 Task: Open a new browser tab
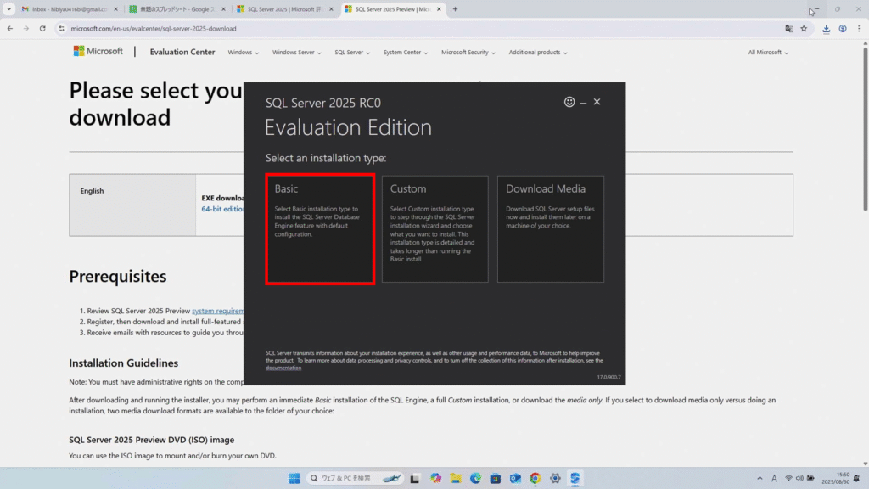click(455, 8)
